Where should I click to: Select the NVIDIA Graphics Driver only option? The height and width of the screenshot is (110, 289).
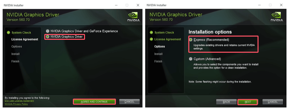[x=47, y=37]
